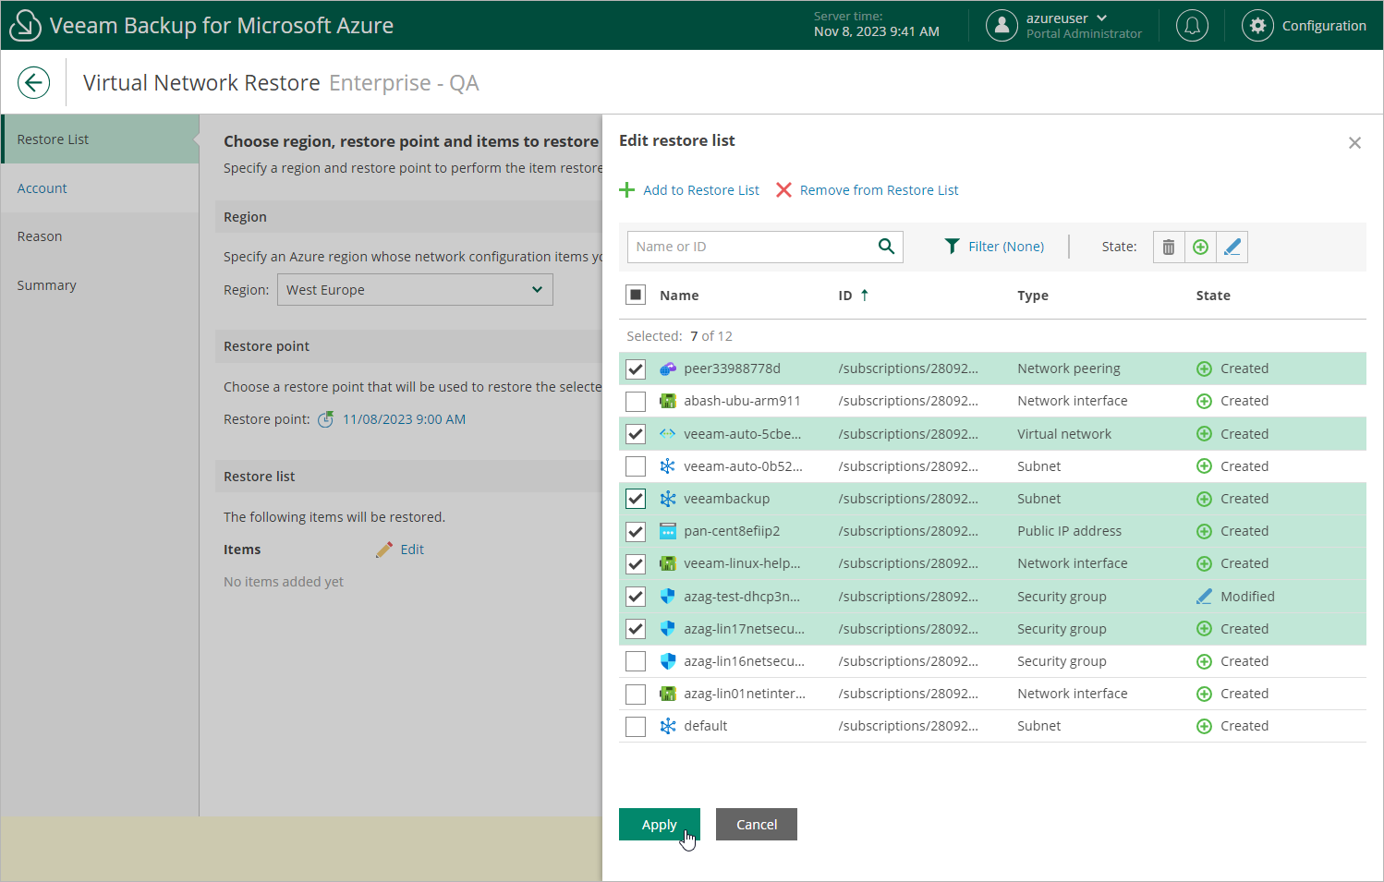This screenshot has height=882, width=1384.
Task: Click the veeambackup subnet icon
Action: (x=668, y=499)
